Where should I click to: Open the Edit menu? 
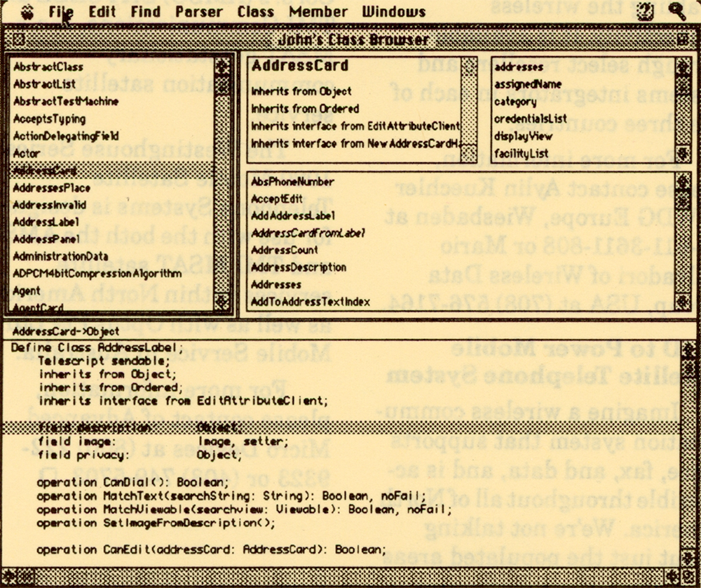(x=102, y=12)
